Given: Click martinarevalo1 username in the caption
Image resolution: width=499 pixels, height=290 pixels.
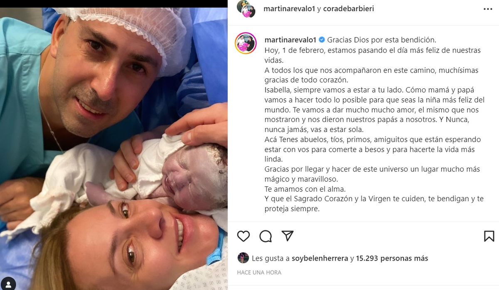Looking at the screenshot, I should (290, 40).
